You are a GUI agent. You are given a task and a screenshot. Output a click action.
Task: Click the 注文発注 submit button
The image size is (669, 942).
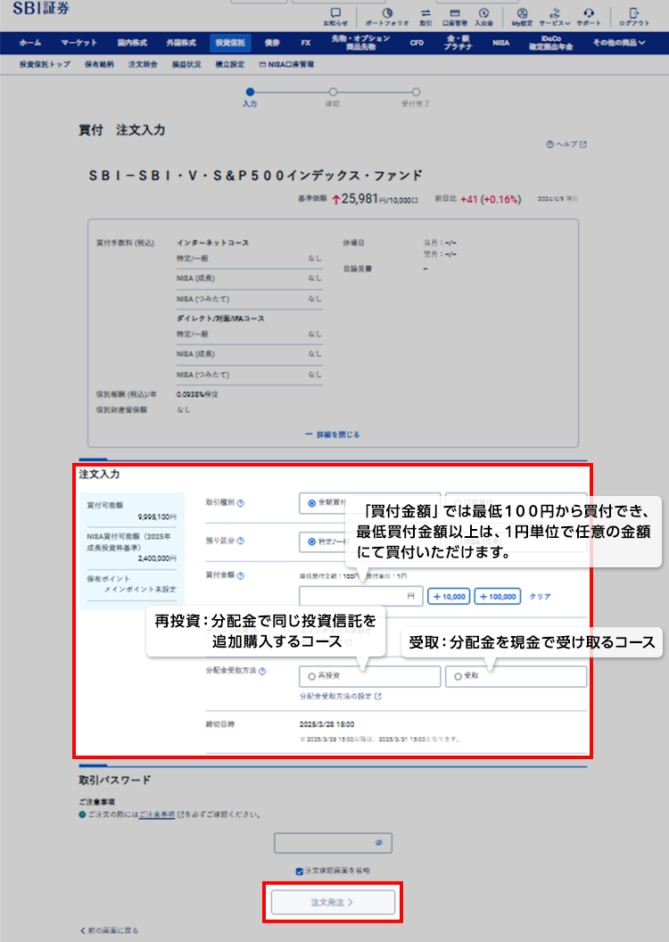pyautogui.click(x=333, y=903)
